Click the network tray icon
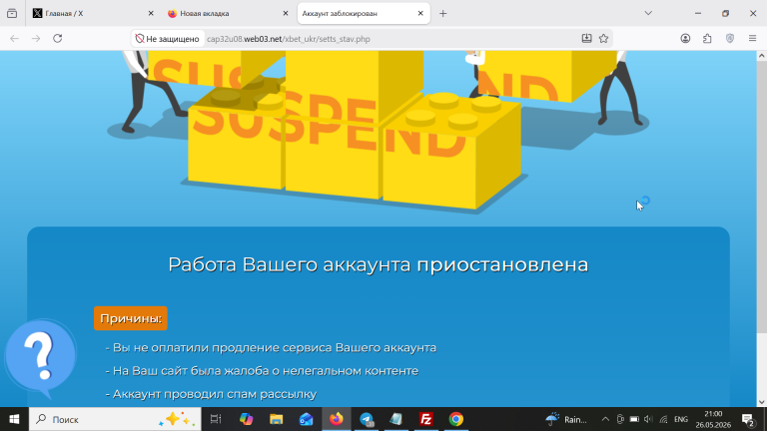The height and width of the screenshot is (431, 767). [x=663, y=419]
